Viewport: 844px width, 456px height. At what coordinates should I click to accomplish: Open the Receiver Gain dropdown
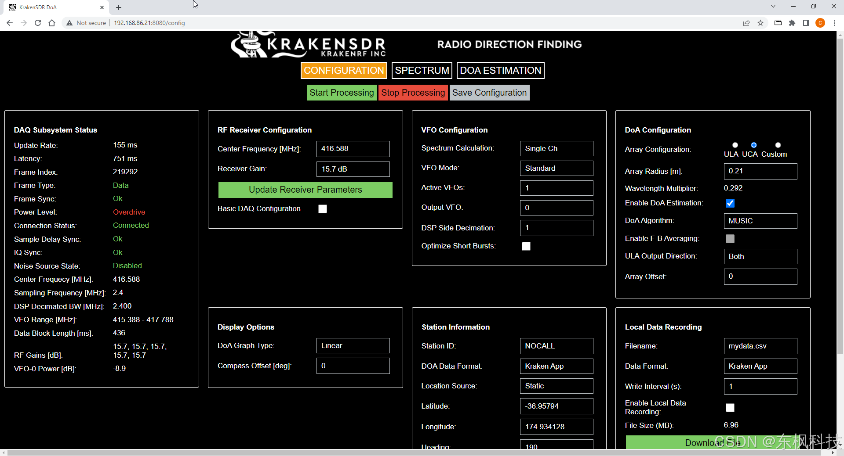[353, 169]
